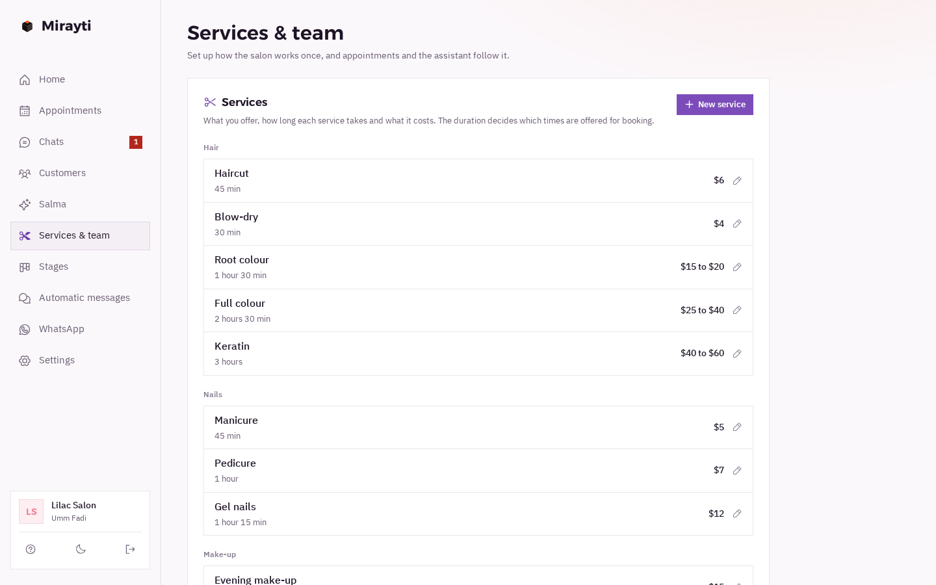The height and width of the screenshot is (585, 936).
Task: Edit the Pedicure service pencil icon
Action: tap(737, 471)
